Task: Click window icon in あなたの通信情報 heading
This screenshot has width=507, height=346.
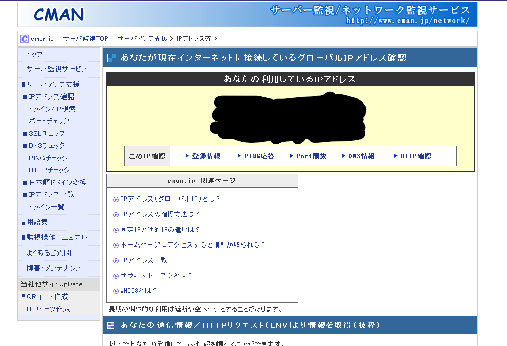Action: click(x=111, y=326)
